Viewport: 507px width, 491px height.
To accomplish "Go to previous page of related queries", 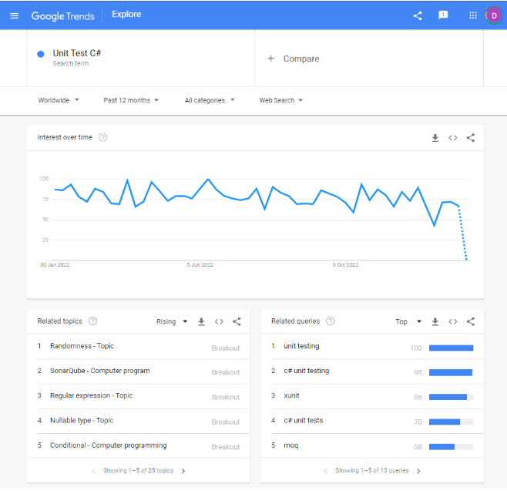I will point(326,471).
